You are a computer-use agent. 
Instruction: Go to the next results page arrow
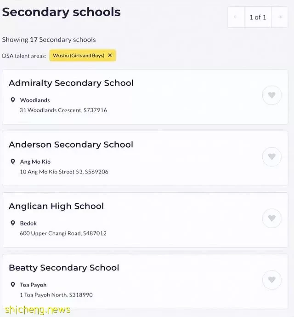pos(280,17)
